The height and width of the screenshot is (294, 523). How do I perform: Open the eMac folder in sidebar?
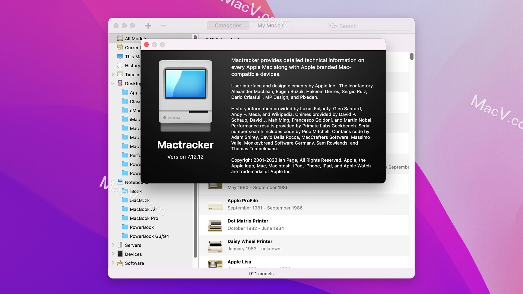[125, 110]
